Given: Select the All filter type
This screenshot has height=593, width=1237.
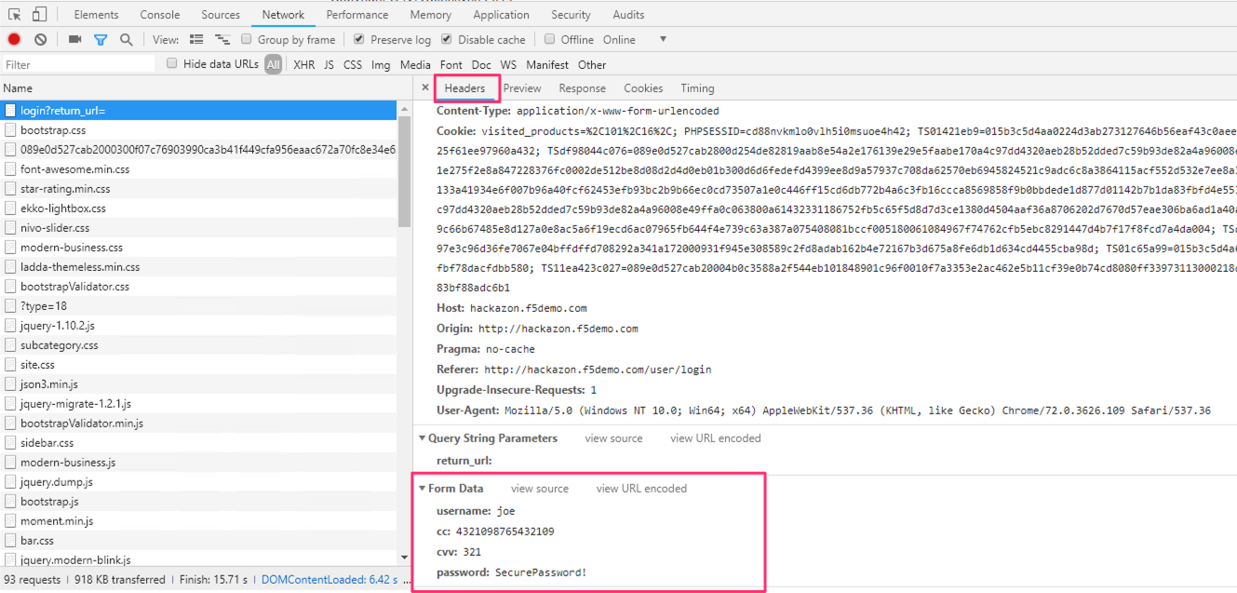Looking at the screenshot, I should 273,64.
